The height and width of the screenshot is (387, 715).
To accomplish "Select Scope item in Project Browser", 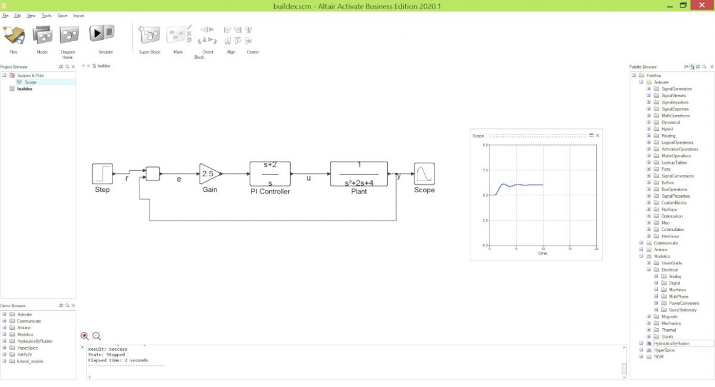I will 30,82.
